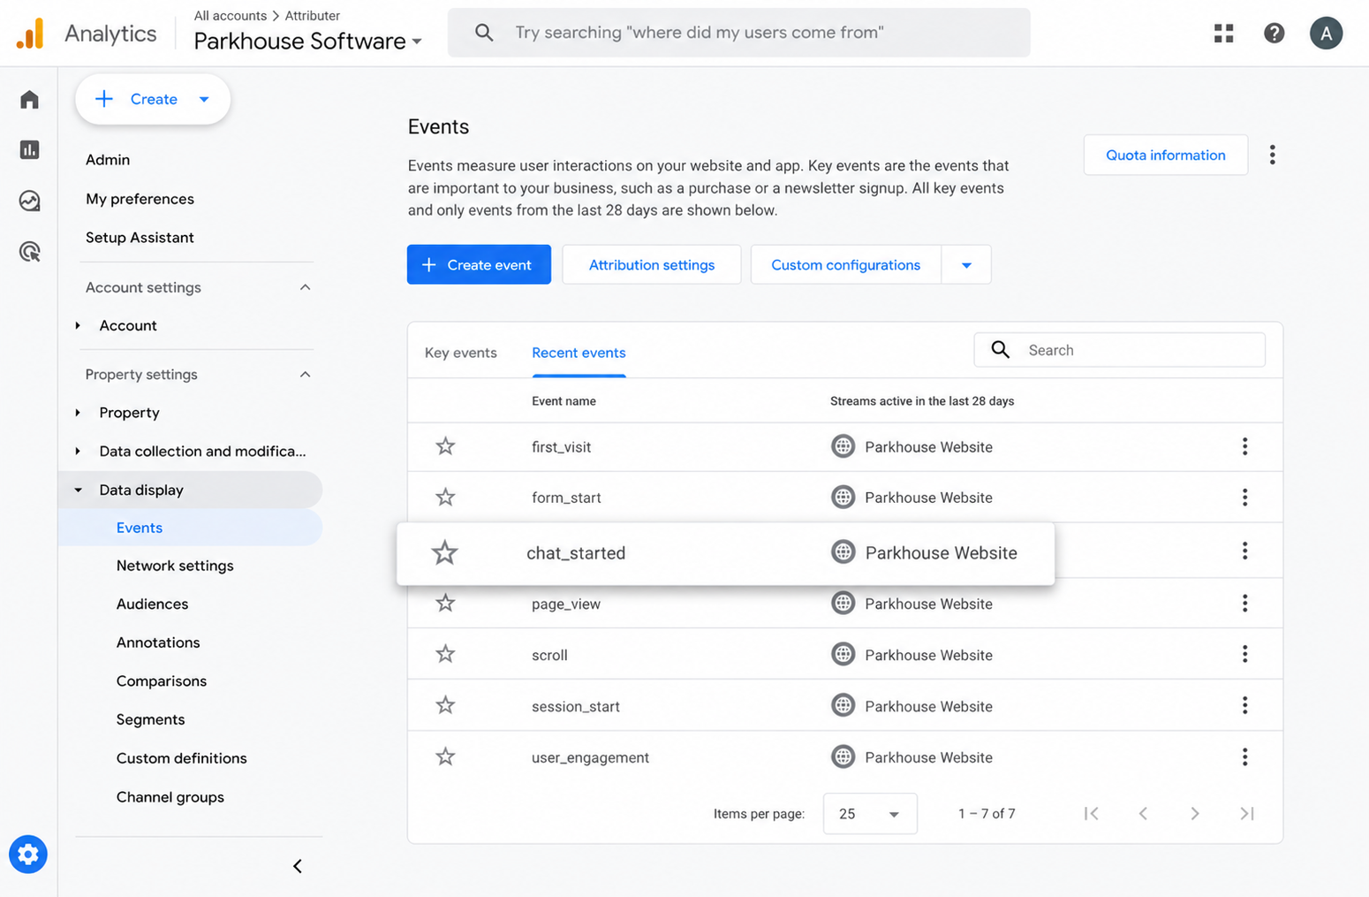Open row menu for scroll event
Viewport: 1369px width, 897px height.
click(x=1244, y=654)
